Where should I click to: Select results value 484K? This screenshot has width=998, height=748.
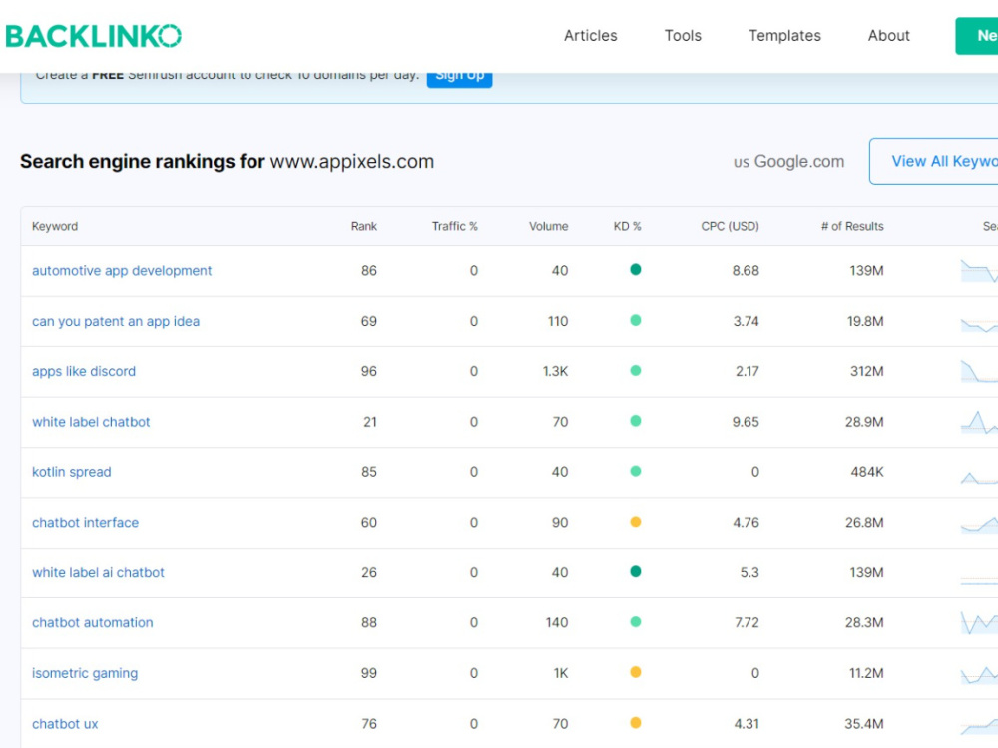[867, 472]
